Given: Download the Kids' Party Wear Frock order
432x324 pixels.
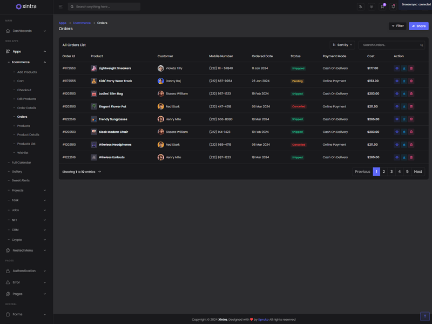Looking at the screenshot, I should pyautogui.click(x=404, y=81).
